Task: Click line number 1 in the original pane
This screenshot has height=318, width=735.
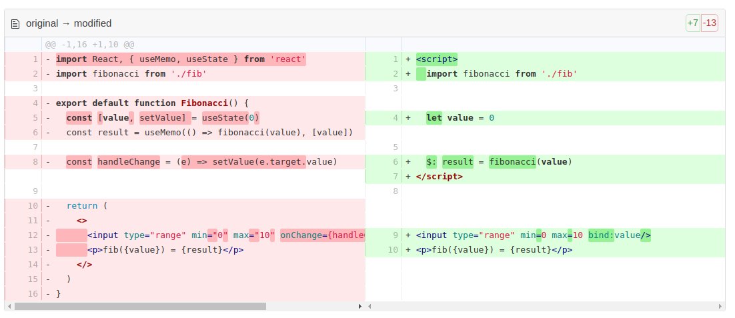Action: click(33, 59)
